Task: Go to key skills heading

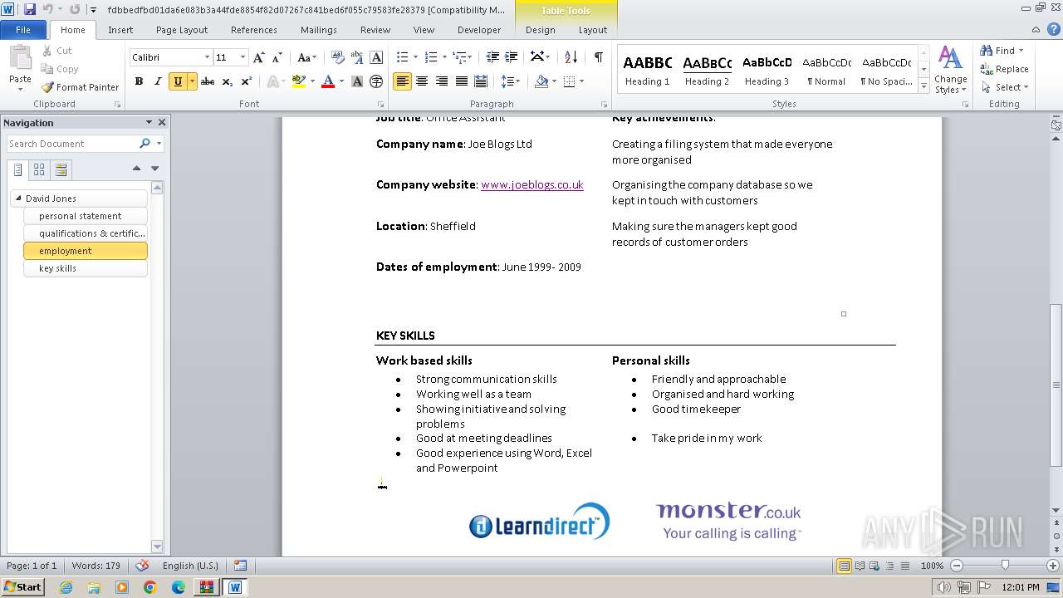Action: tap(86, 268)
